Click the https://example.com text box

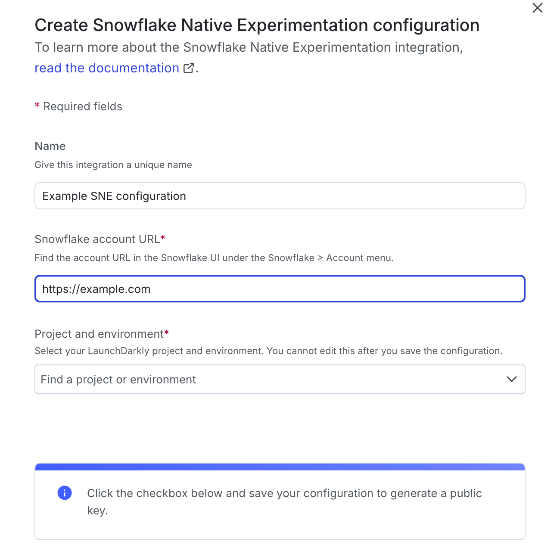(x=280, y=289)
